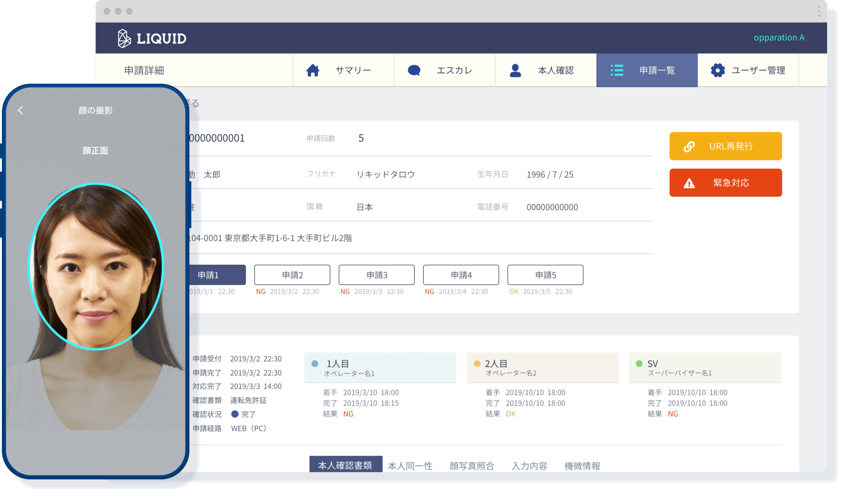Click the gear icon for ユーザー管理
844x489 pixels.
717,70
